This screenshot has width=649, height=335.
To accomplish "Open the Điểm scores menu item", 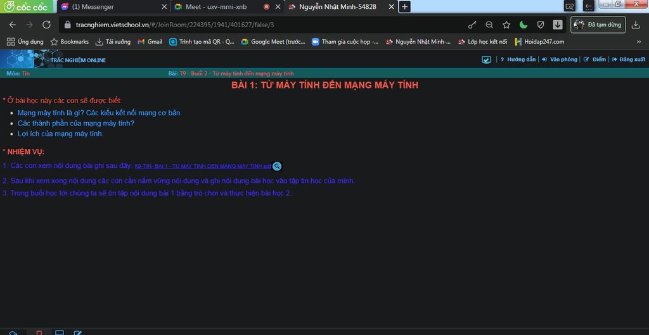I will pyautogui.click(x=594, y=60).
